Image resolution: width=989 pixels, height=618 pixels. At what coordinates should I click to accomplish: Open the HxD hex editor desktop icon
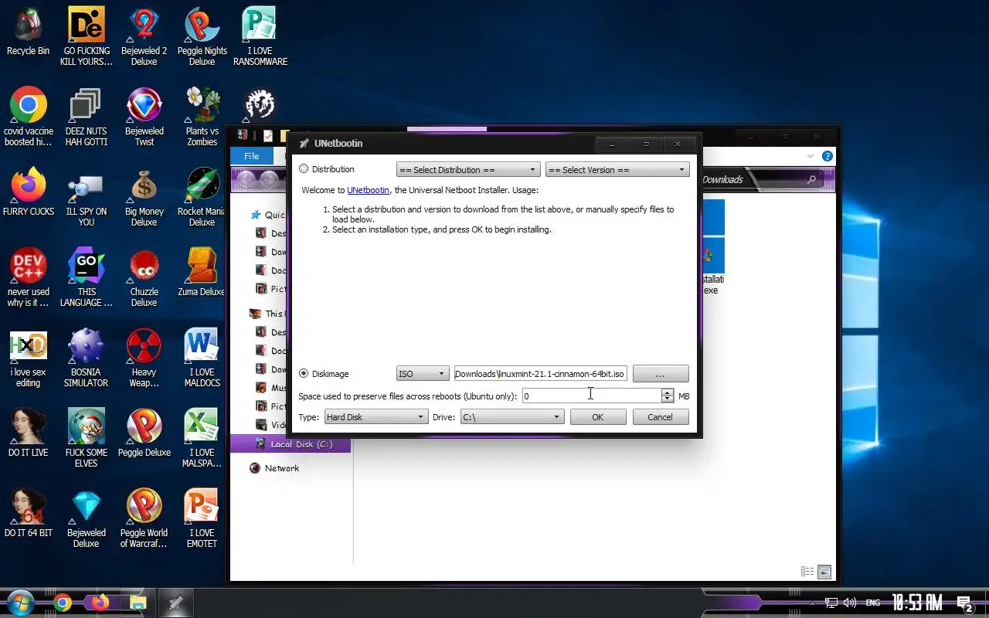click(x=28, y=358)
